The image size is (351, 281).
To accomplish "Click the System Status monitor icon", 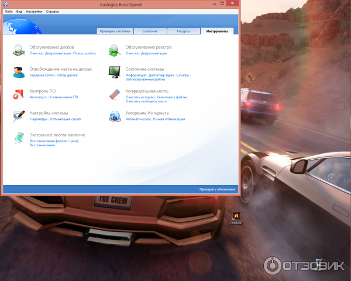I will click(x=115, y=71).
